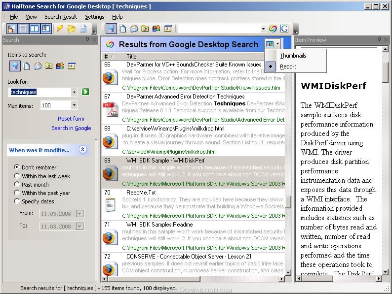The height and width of the screenshot is (294, 392).
Task: Pin the Item Preview panel
Action: point(380,39)
